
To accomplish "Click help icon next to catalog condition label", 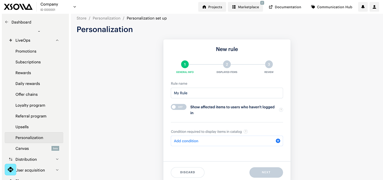I will point(246,131).
